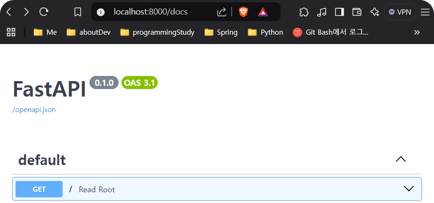Click the OAS 3.1 badge
The width and height of the screenshot is (434, 203).
139,83
